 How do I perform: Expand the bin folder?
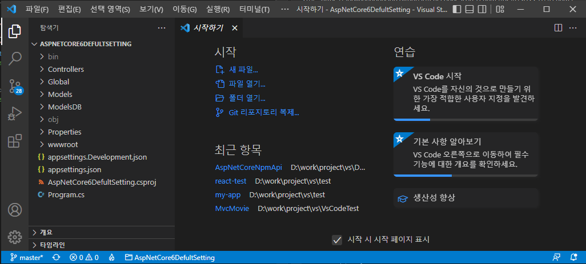(102, 56)
